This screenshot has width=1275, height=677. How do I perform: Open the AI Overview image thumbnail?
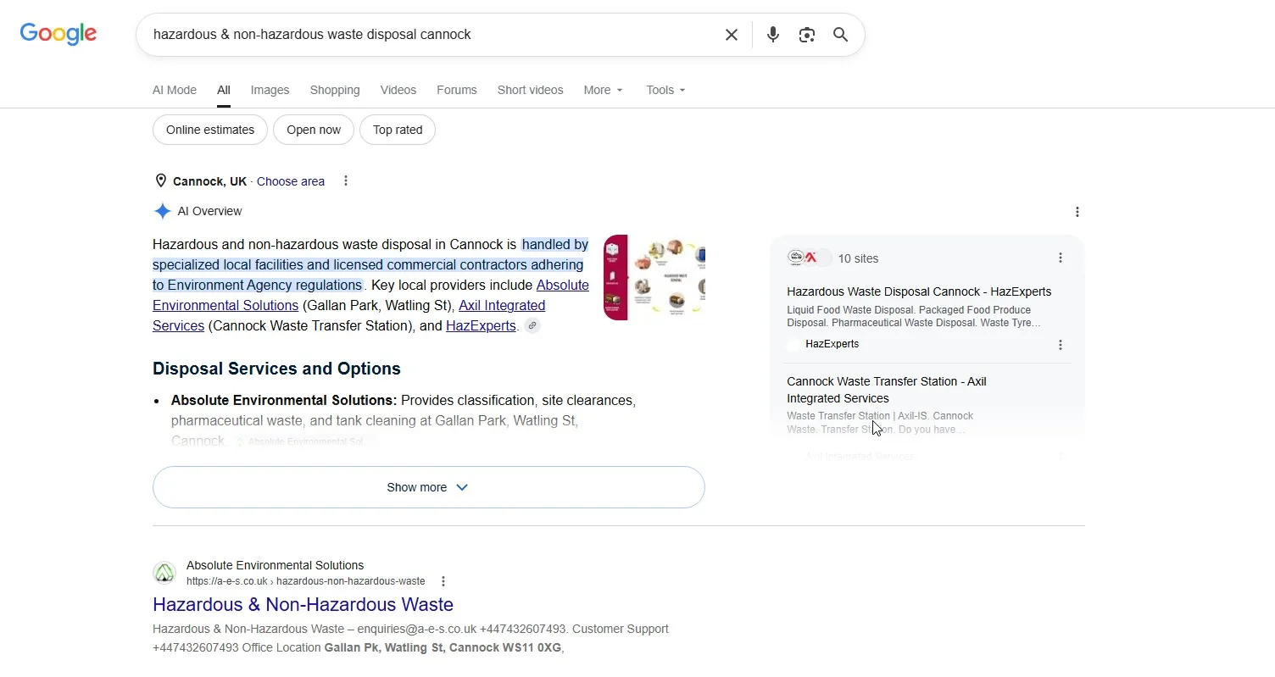click(x=654, y=278)
